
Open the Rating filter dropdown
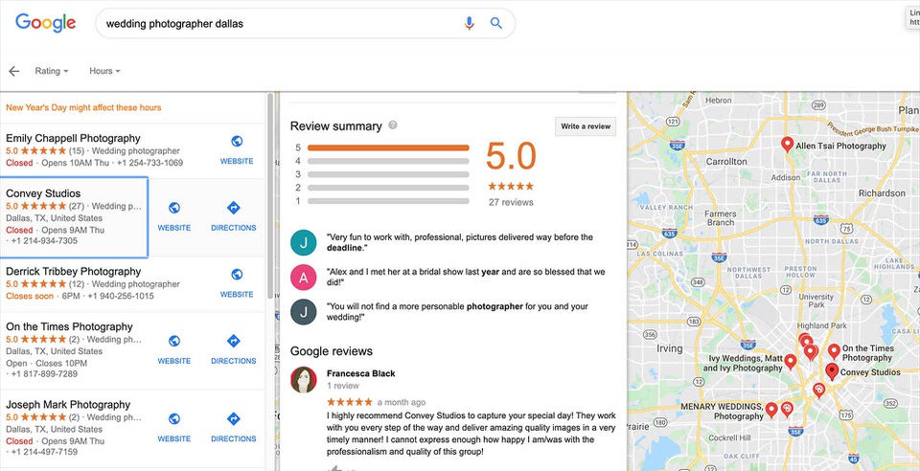coord(52,71)
